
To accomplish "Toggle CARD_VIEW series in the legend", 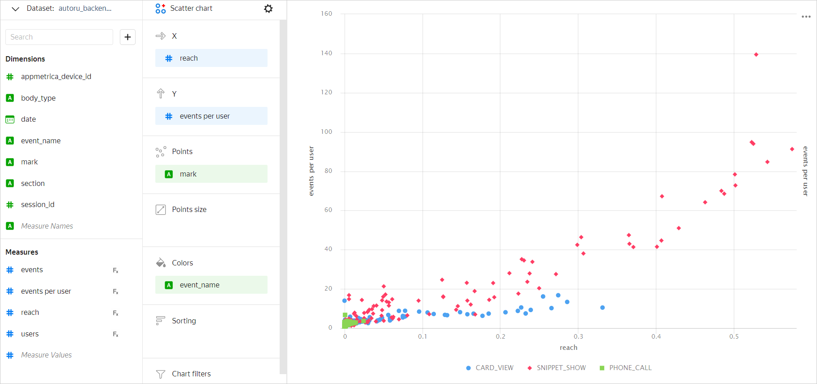I will [x=490, y=368].
